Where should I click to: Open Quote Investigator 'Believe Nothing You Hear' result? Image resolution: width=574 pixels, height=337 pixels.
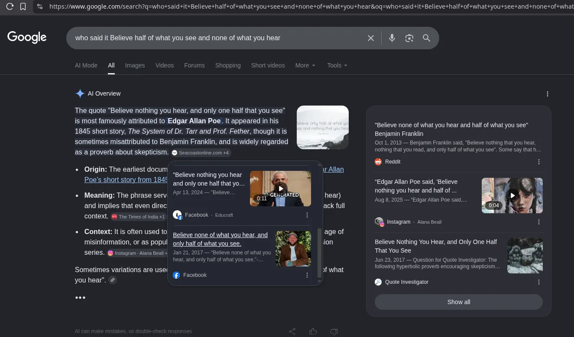click(x=436, y=246)
